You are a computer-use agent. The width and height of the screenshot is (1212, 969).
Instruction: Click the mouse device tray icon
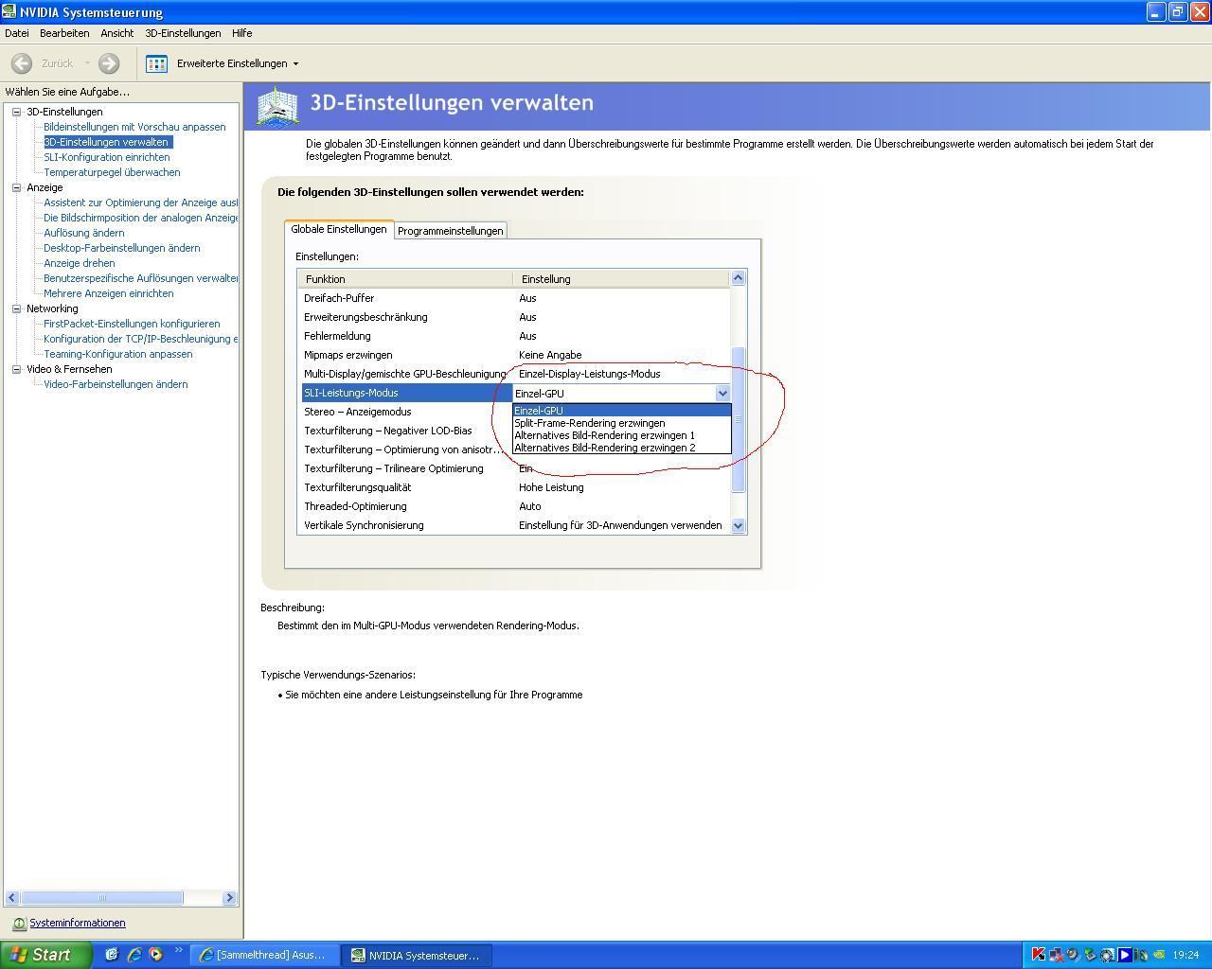click(x=1141, y=955)
